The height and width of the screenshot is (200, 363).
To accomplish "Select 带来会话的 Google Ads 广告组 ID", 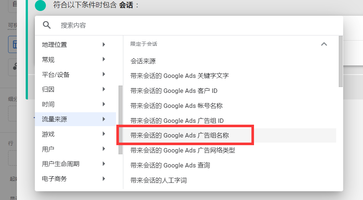I will coord(230,121).
